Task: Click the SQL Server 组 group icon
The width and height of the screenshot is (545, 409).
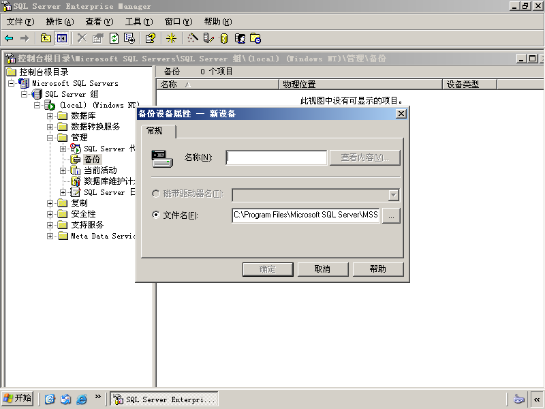Action: (37, 94)
